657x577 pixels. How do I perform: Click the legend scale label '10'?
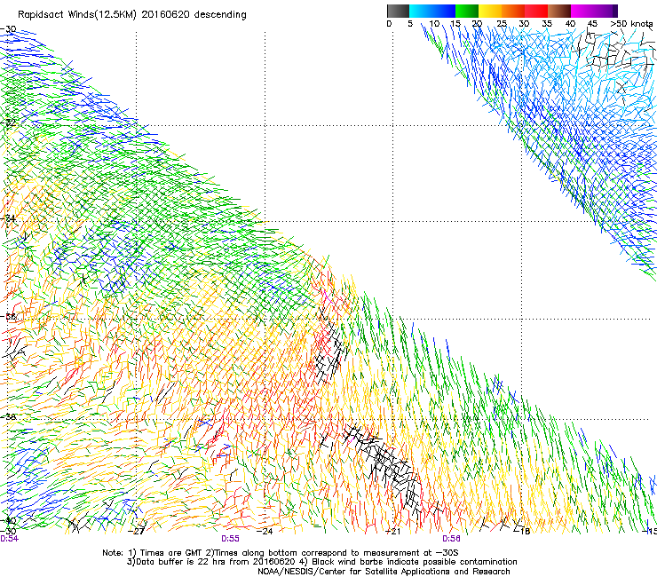(x=434, y=24)
